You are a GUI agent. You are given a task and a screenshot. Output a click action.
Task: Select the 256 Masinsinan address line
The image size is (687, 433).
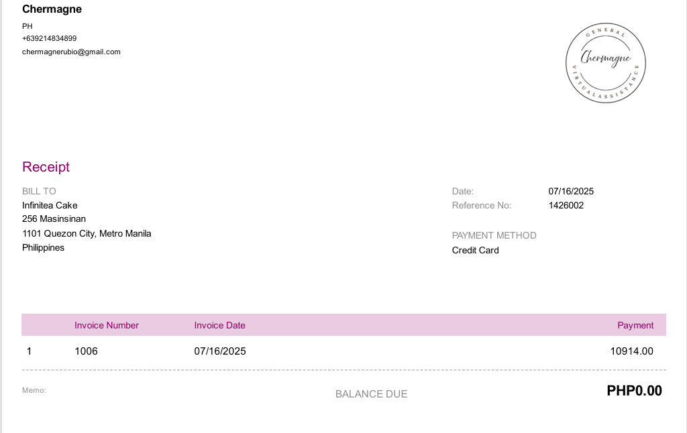54,219
